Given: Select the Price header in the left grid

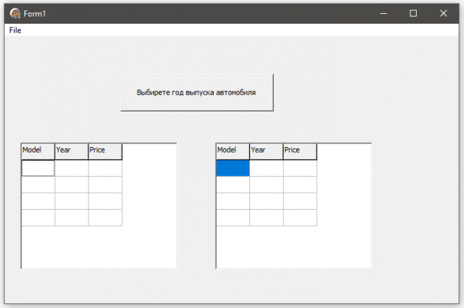Looking at the screenshot, I should coord(105,151).
